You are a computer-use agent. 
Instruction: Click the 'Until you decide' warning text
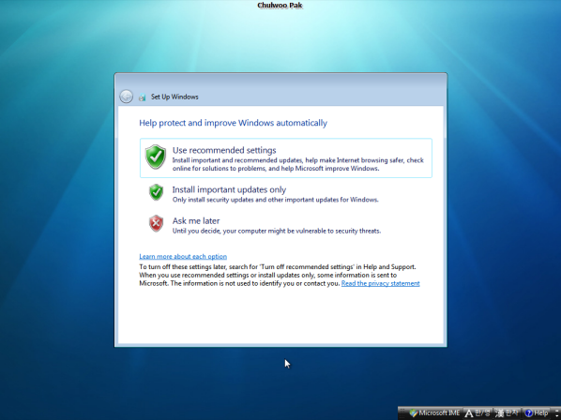(x=276, y=231)
